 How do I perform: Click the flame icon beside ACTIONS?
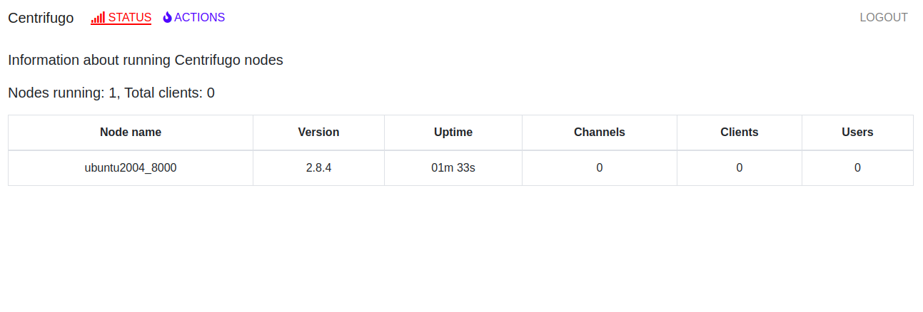(x=167, y=18)
